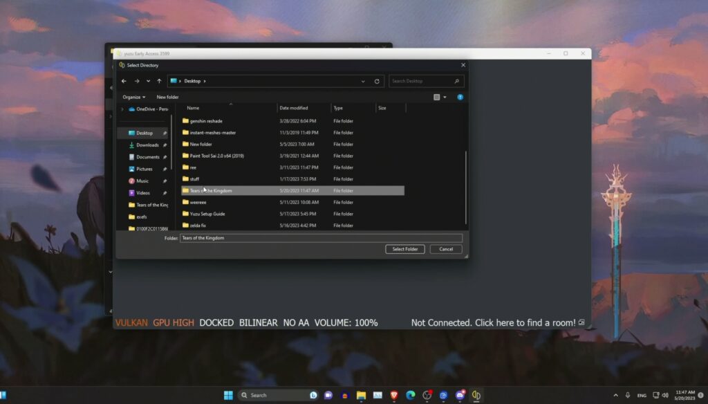Open File Explorer from taskbar
708x404 pixels.
click(361, 396)
